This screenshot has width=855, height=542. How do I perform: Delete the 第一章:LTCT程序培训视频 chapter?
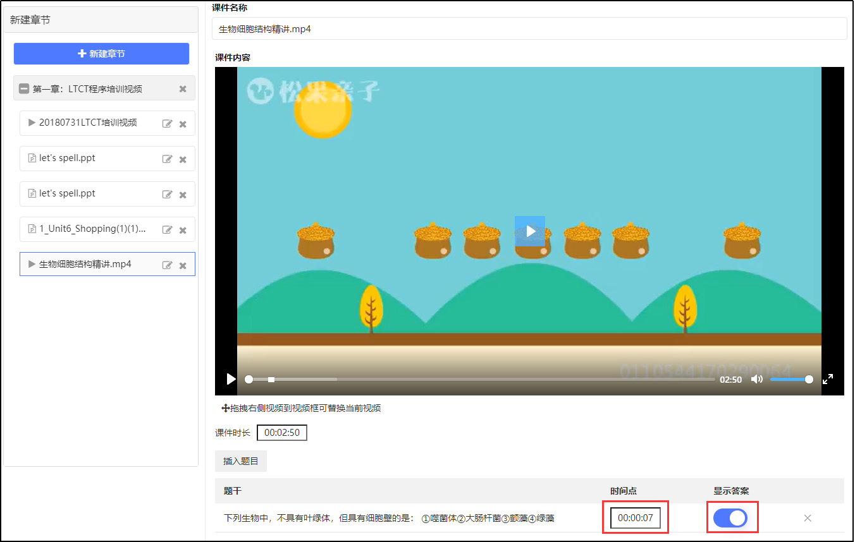(183, 89)
